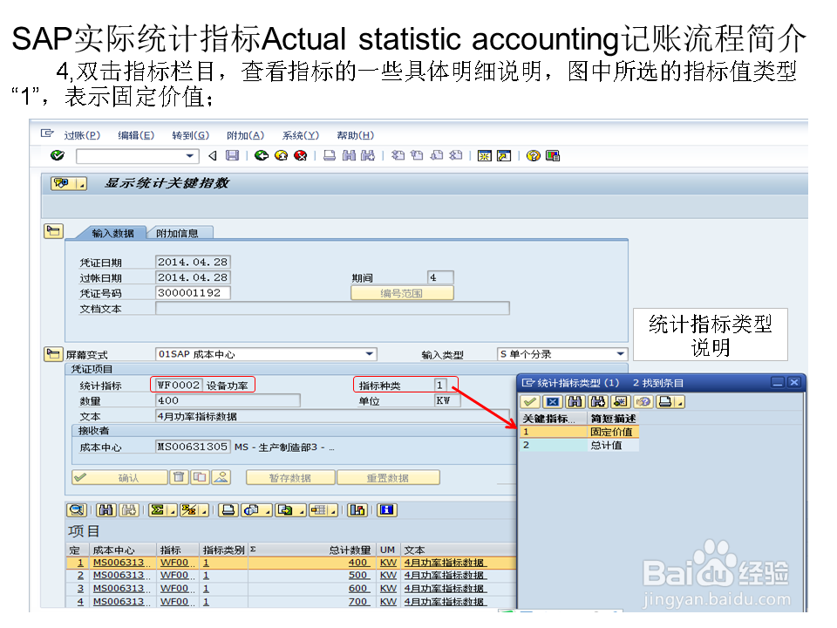The image size is (837, 628).
Task: Click the trash Delete icon beside 确认
Action: [x=179, y=477]
